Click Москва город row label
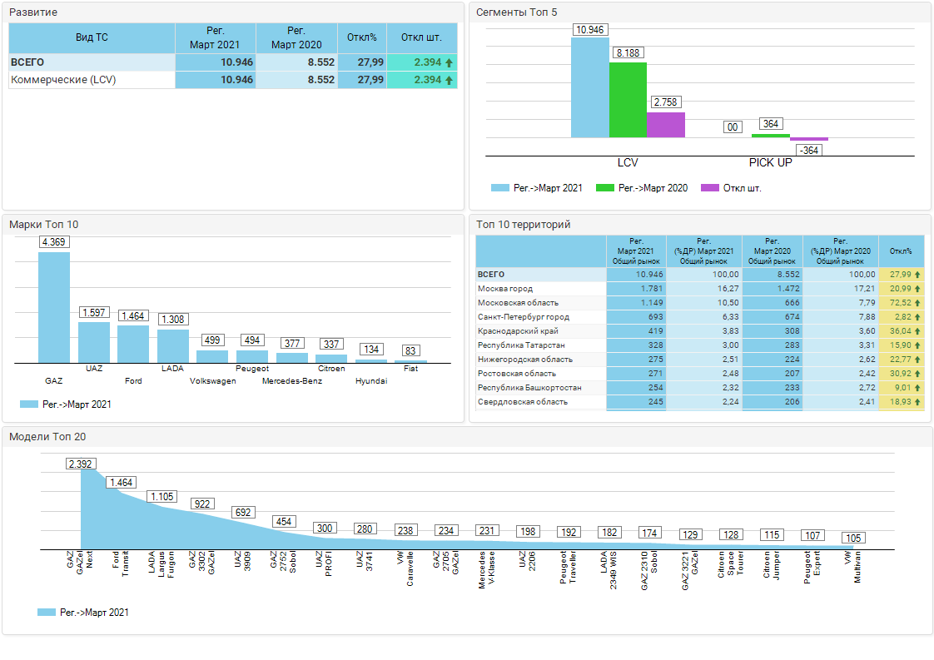 coord(505,289)
